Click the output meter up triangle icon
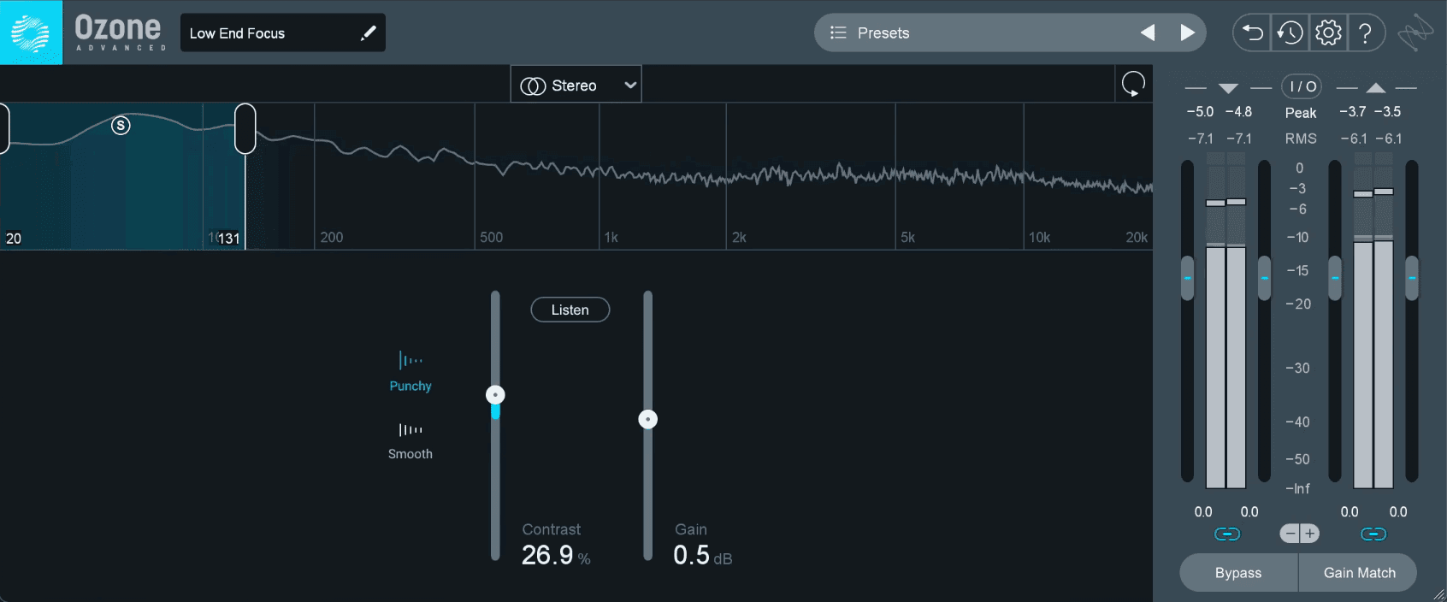The image size is (1447, 602). (x=1375, y=88)
